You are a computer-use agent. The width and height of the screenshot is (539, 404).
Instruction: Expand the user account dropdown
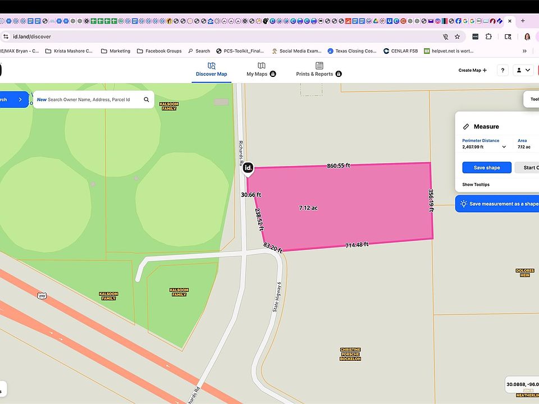(x=523, y=71)
